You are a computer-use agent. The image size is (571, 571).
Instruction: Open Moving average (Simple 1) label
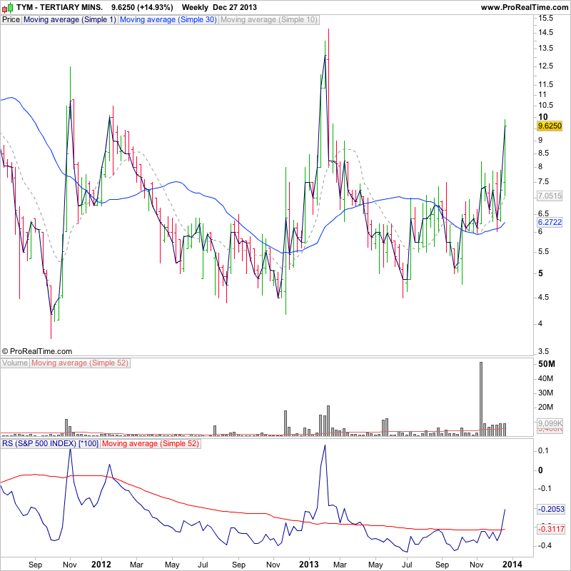click(x=69, y=20)
